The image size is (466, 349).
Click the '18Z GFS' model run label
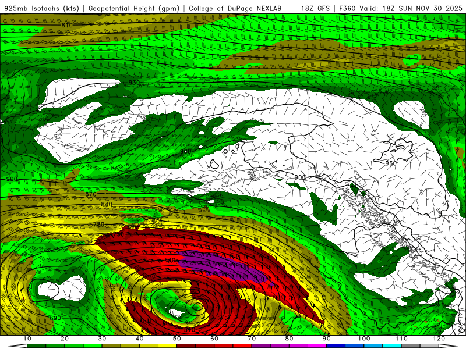click(x=315, y=8)
